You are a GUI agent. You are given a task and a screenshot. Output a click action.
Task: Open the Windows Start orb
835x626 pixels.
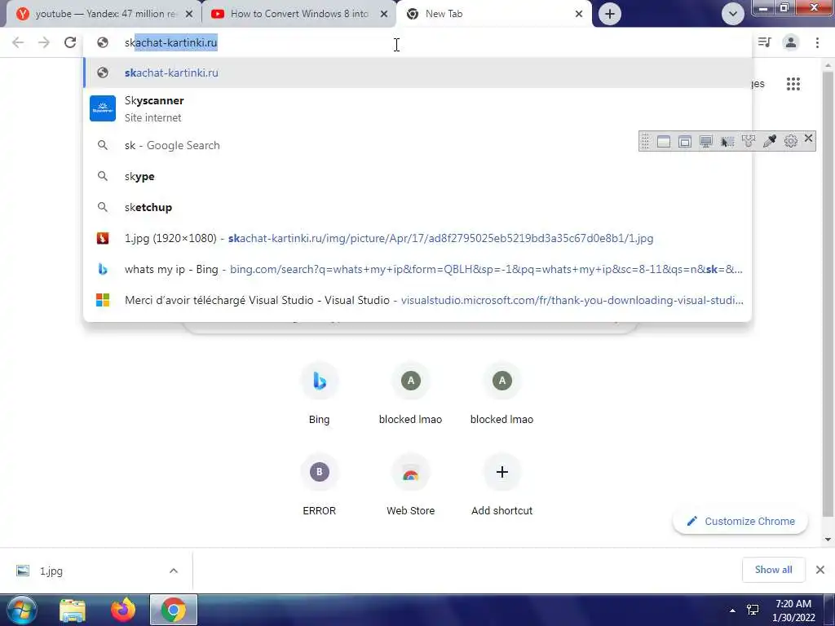(x=21, y=610)
